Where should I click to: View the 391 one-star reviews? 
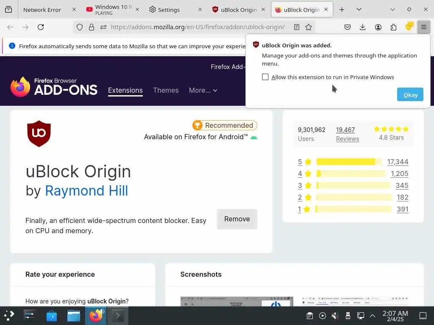coord(403,209)
